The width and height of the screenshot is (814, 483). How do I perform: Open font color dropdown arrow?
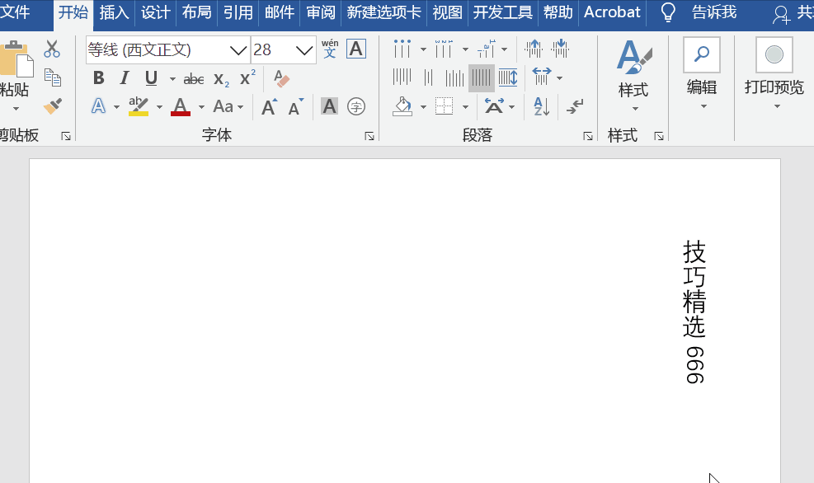tap(201, 107)
